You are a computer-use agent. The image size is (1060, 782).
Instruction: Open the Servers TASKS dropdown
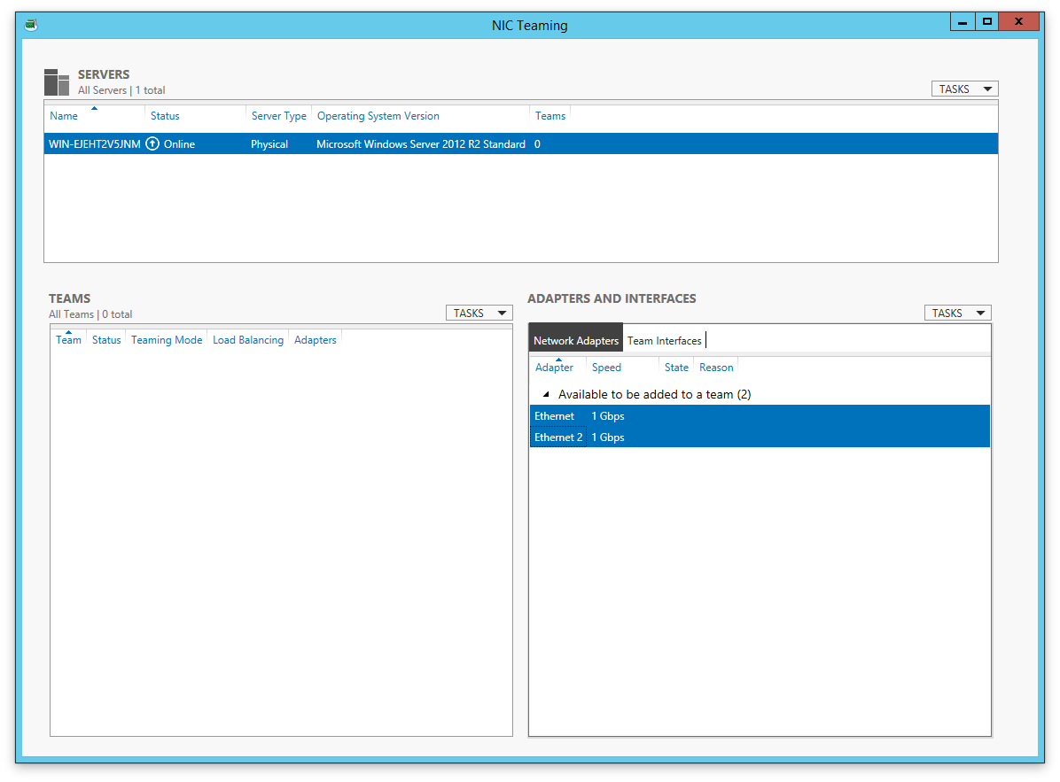point(964,89)
